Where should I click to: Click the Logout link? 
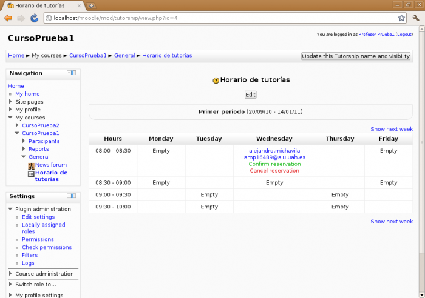point(404,35)
